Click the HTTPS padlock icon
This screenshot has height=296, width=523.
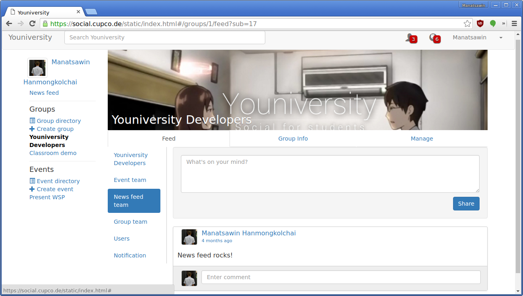[45, 24]
